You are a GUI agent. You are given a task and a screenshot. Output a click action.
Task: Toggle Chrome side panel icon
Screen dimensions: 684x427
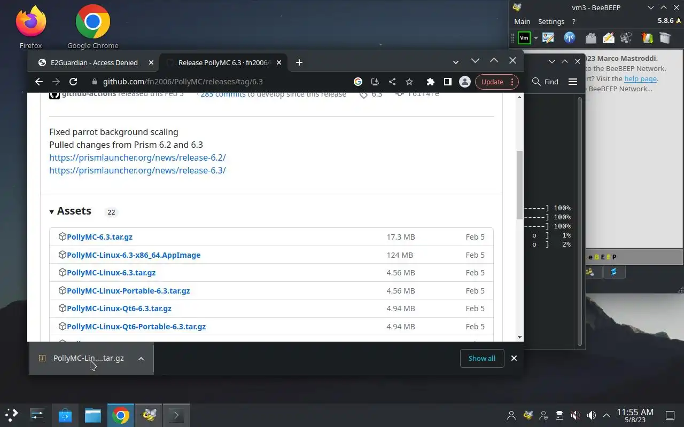pos(447,82)
